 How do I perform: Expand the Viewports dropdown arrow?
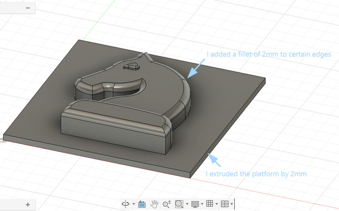231,204
